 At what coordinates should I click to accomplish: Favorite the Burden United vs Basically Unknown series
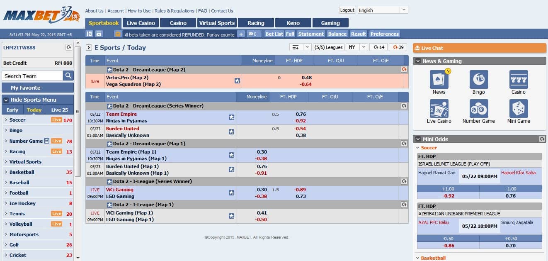tap(231, 132)
